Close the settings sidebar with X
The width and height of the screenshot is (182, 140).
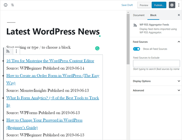(x=179, y=15)
